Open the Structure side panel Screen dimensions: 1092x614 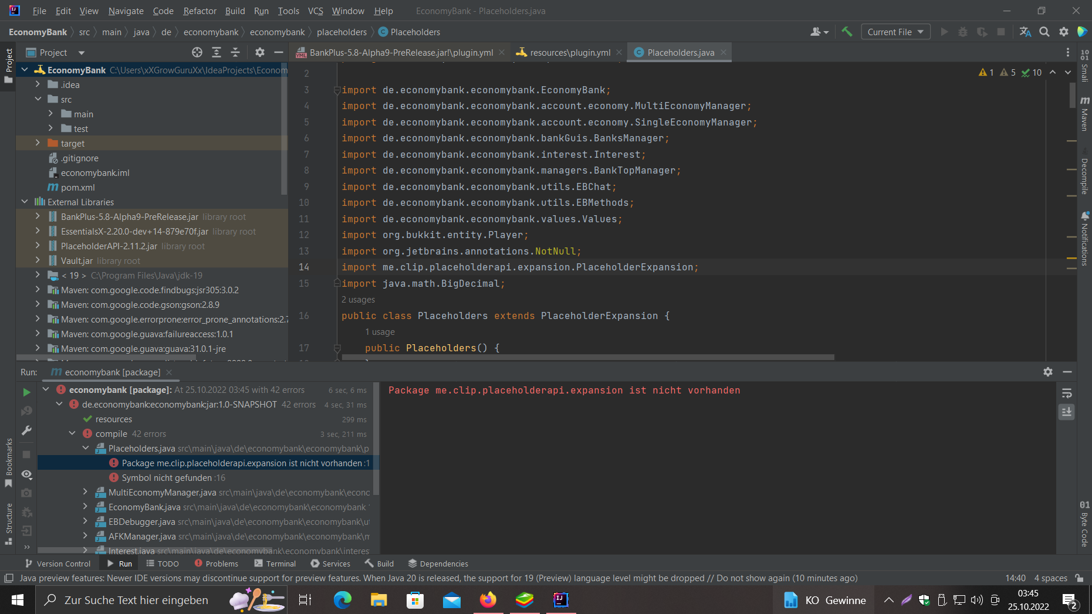(8, 524)
